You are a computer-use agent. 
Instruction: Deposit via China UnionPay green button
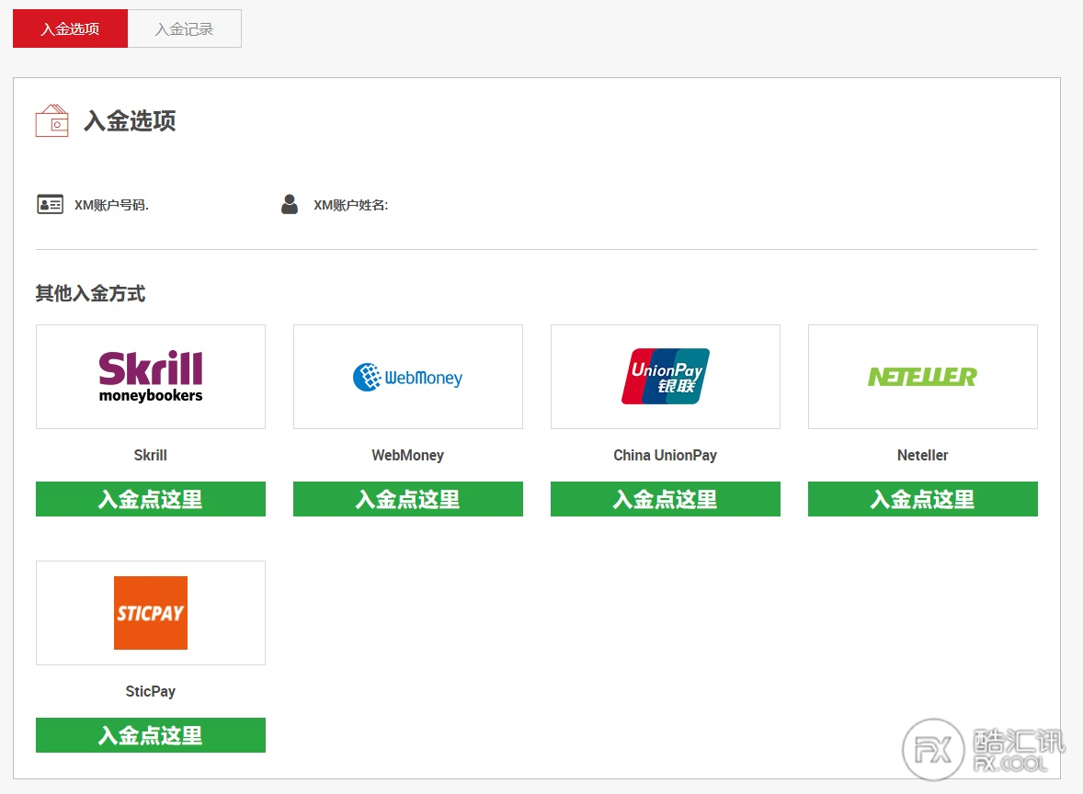(665, 499)
